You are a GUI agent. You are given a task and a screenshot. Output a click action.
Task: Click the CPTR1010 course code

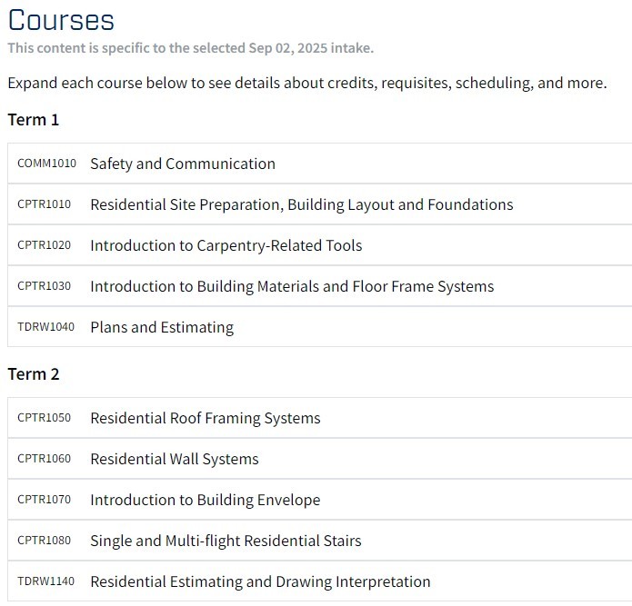pos(44,204)
